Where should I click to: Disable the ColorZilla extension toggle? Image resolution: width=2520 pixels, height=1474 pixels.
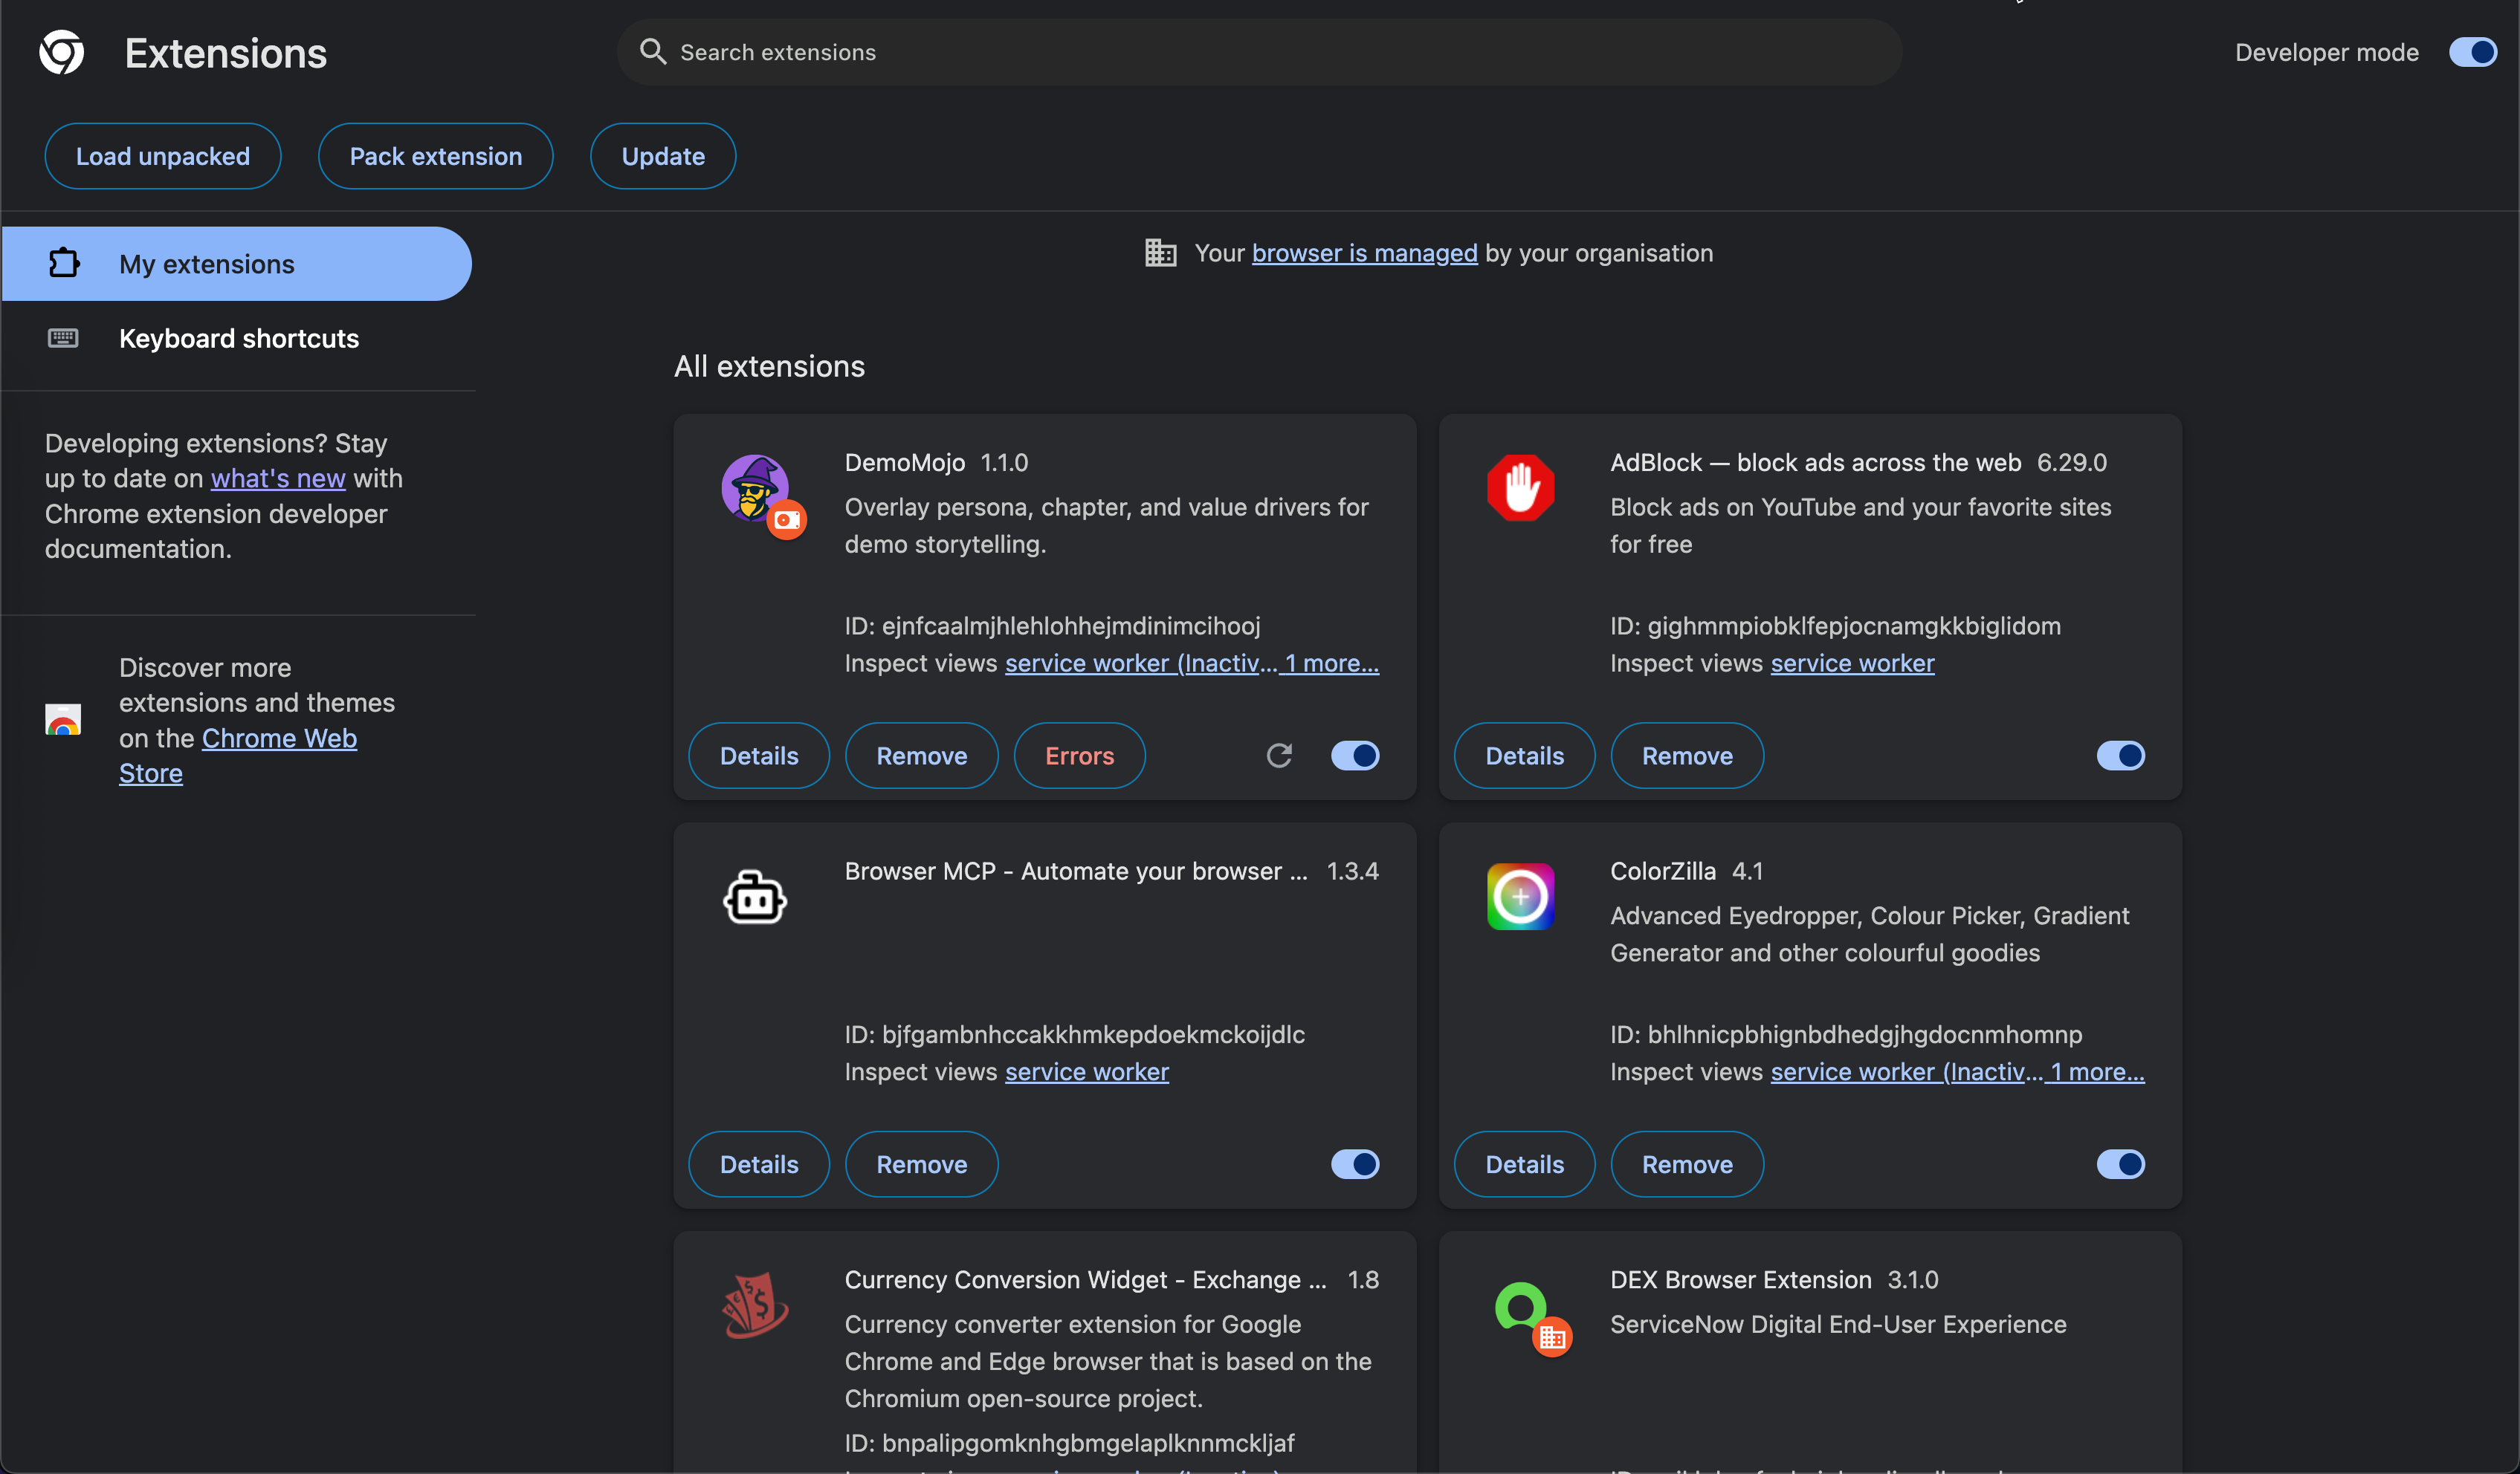[2121, 1164]
